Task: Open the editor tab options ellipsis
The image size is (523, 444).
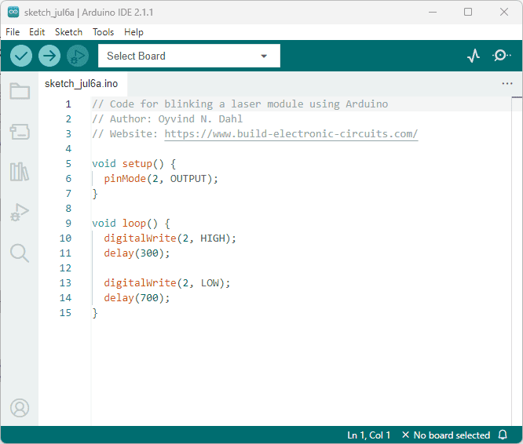Action: pyautogui.click(x=507, y=83)
